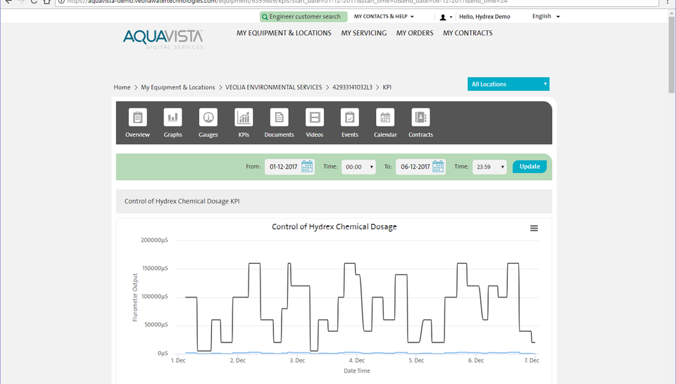
Task: Click the Update button
Action: [x=530, y=167]
